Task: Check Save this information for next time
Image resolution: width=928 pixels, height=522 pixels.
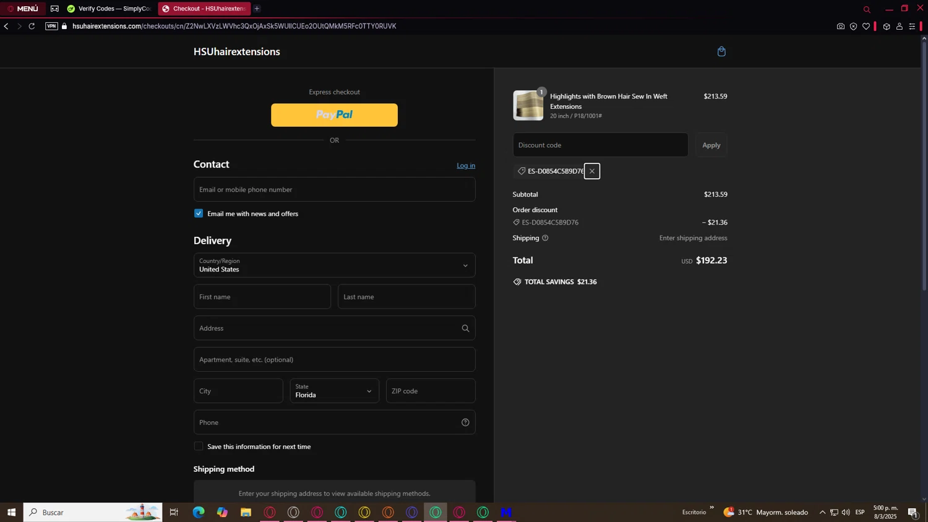Action: pos(199,447)
